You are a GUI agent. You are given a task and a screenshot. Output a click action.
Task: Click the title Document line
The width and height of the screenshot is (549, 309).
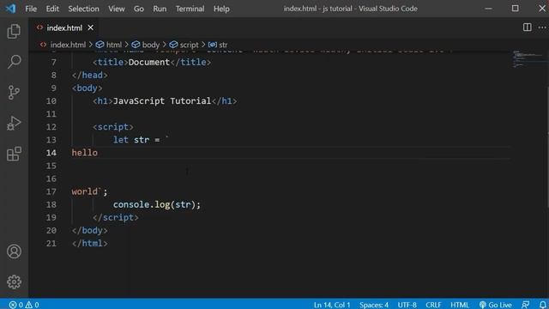point(152,62)
